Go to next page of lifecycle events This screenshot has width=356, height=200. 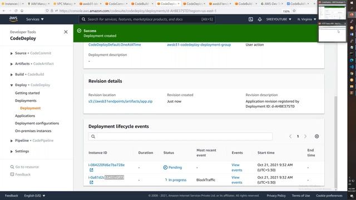(x=305, y=136)
